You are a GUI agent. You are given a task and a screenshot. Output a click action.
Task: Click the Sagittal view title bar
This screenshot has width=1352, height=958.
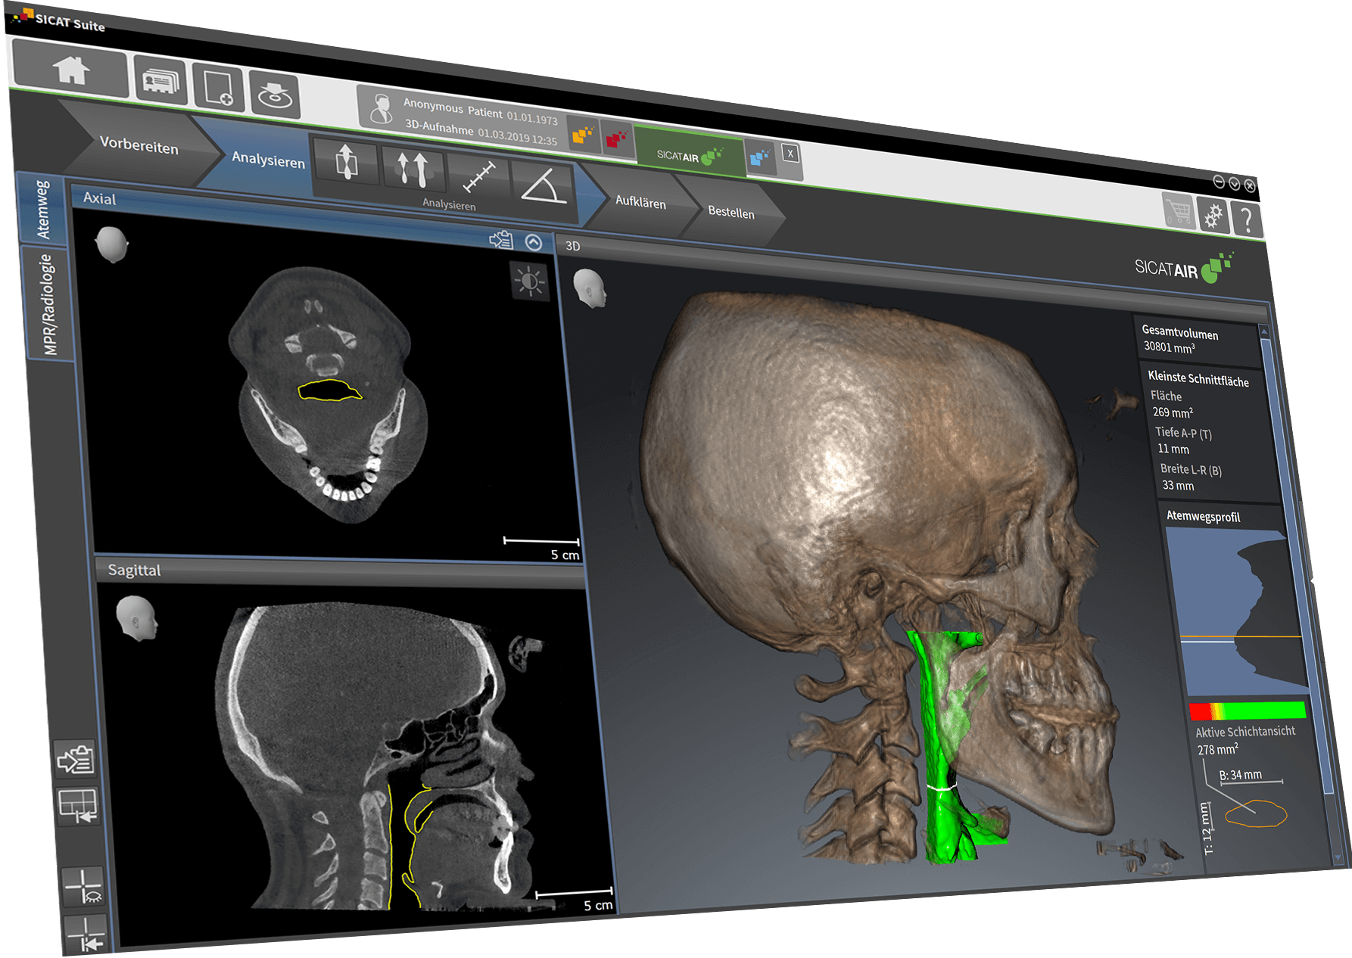(x=339, y=573)
